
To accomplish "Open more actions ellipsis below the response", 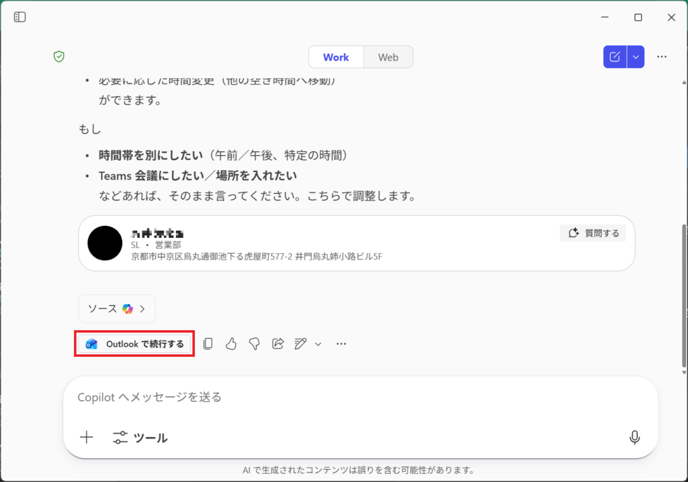I will pyautogui.click(x=341, y=344).
